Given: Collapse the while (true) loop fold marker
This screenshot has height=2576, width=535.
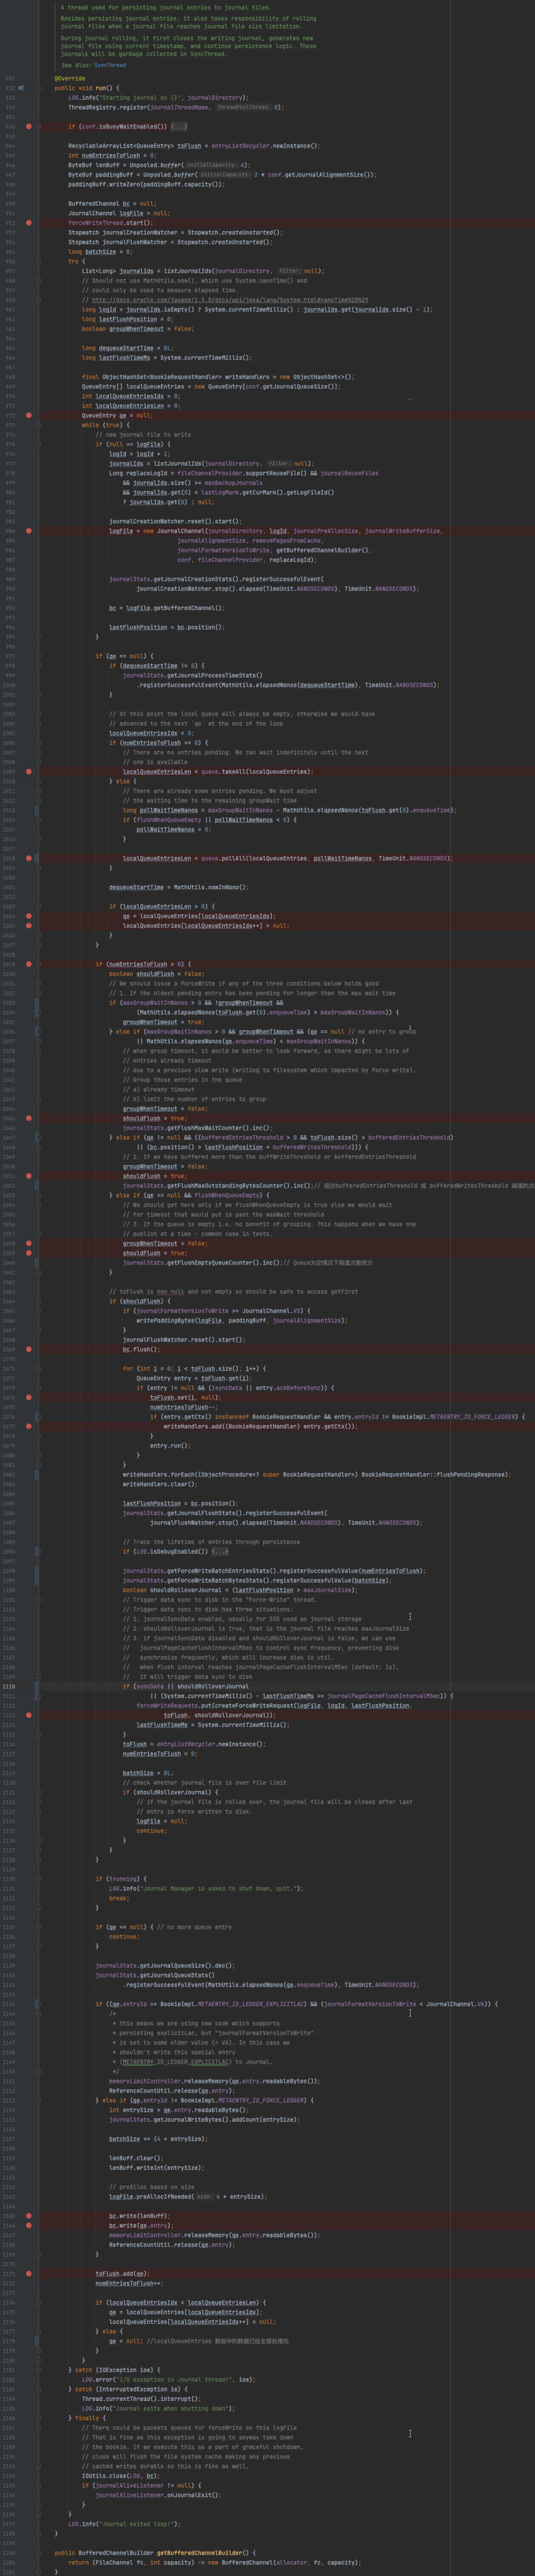Looking at the screenshot, I should click(x=39, y=425).
